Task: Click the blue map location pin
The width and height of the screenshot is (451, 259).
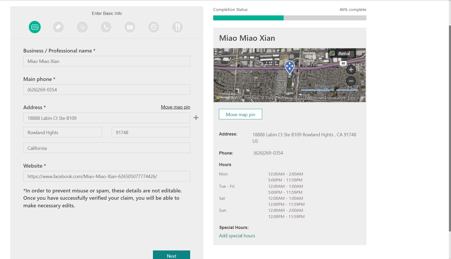Action: click(x=290, y=67)
